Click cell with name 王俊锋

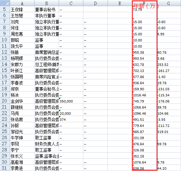click(x=22, y=9)
